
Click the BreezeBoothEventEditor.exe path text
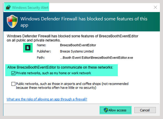[96, 58]
